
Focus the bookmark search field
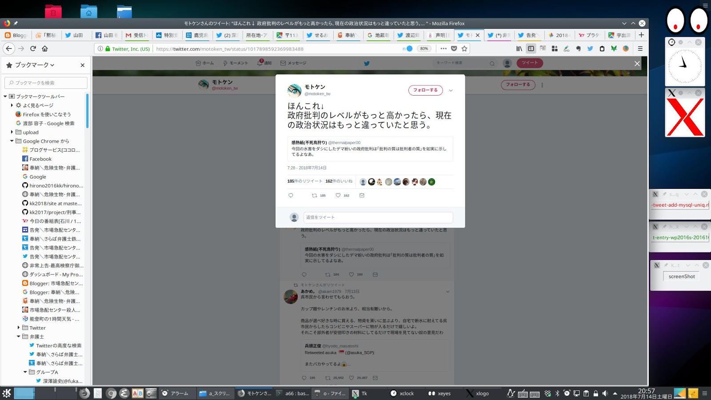46,83
